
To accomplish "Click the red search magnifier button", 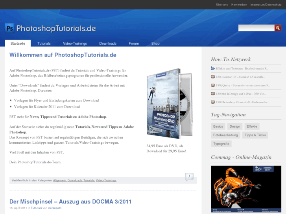I will click(x=278, y=28).
